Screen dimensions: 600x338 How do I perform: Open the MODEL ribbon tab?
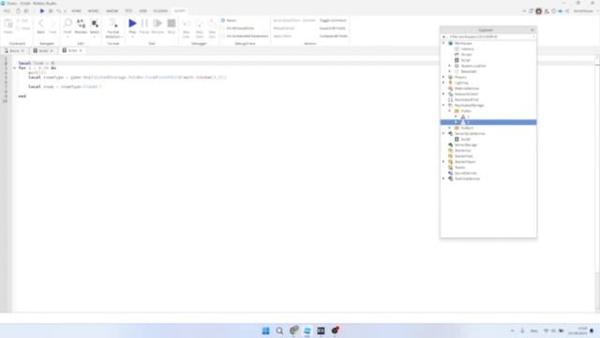(x=94, y=11)
